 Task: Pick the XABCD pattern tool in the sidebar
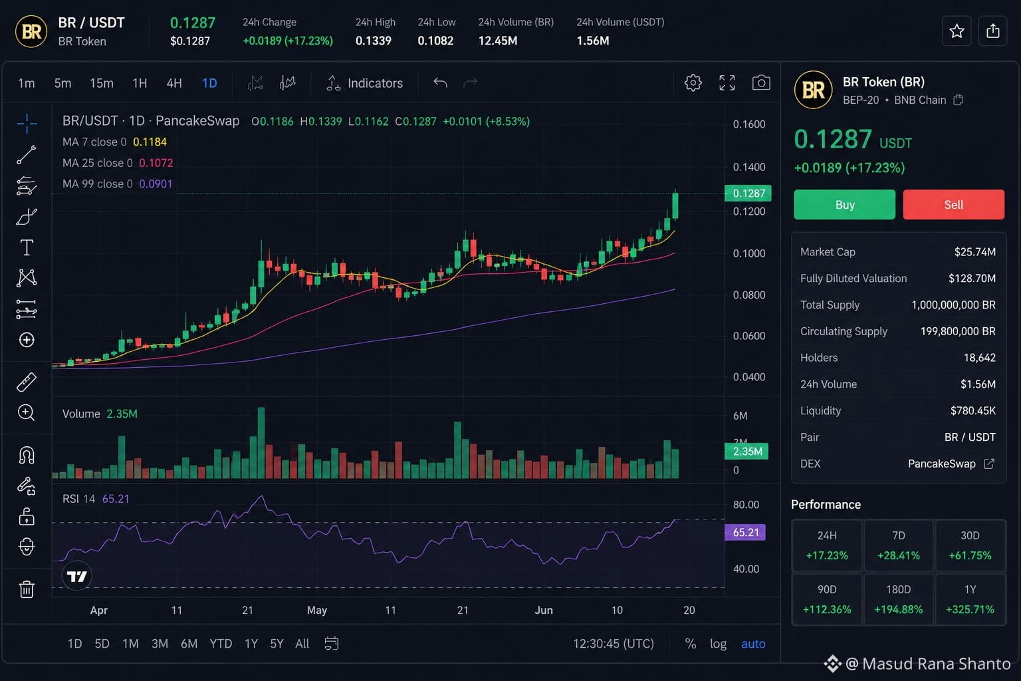tap(27, 278)
